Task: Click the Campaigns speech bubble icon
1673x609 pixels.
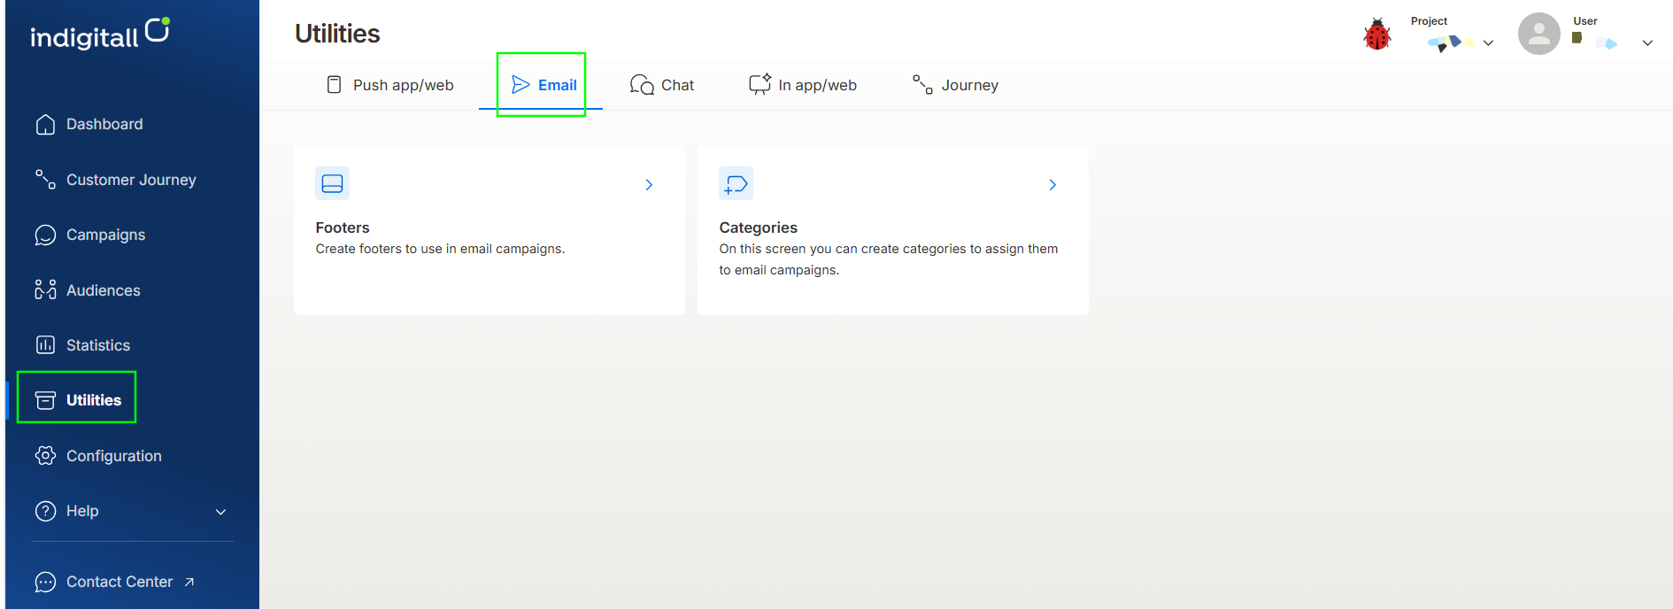Action: 45,235
